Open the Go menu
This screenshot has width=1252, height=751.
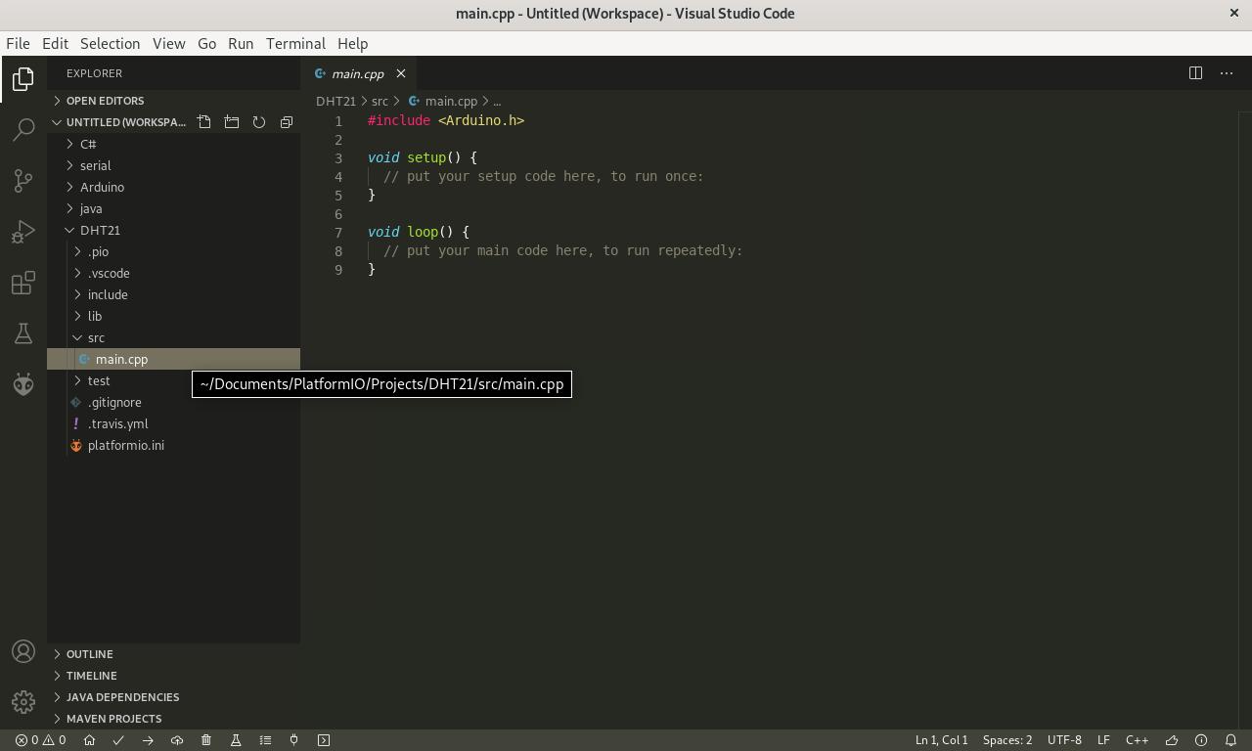(x=206, y=43)
